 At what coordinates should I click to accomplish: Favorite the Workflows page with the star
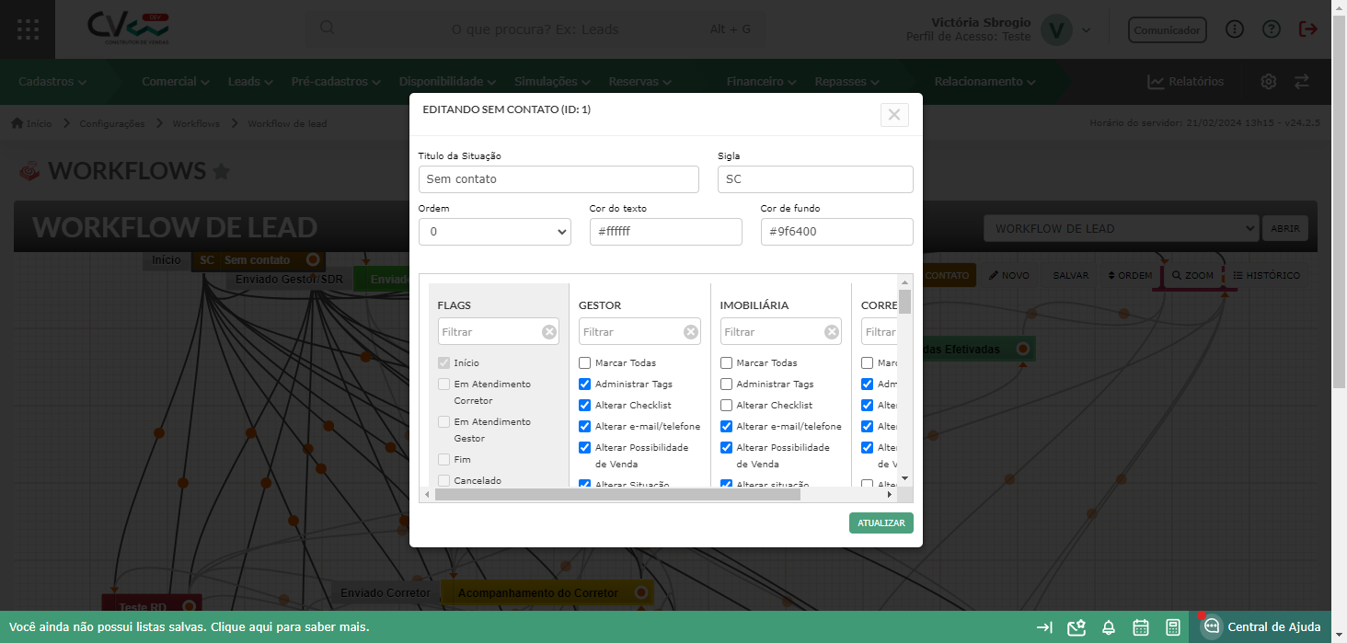221,171
